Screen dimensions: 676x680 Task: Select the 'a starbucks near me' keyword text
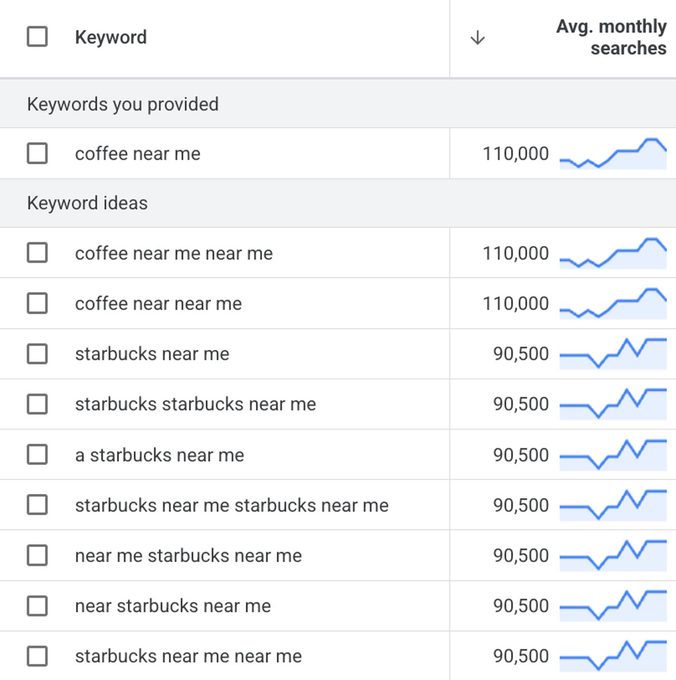[x=159, y=455]
